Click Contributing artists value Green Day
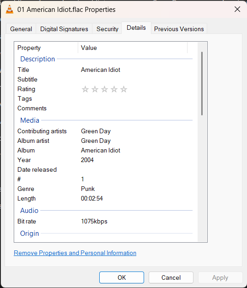247x288 pixels. click(x=96, y=131)
